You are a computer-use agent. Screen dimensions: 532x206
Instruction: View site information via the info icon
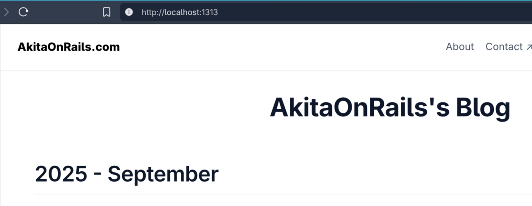(x=129, y=12)
